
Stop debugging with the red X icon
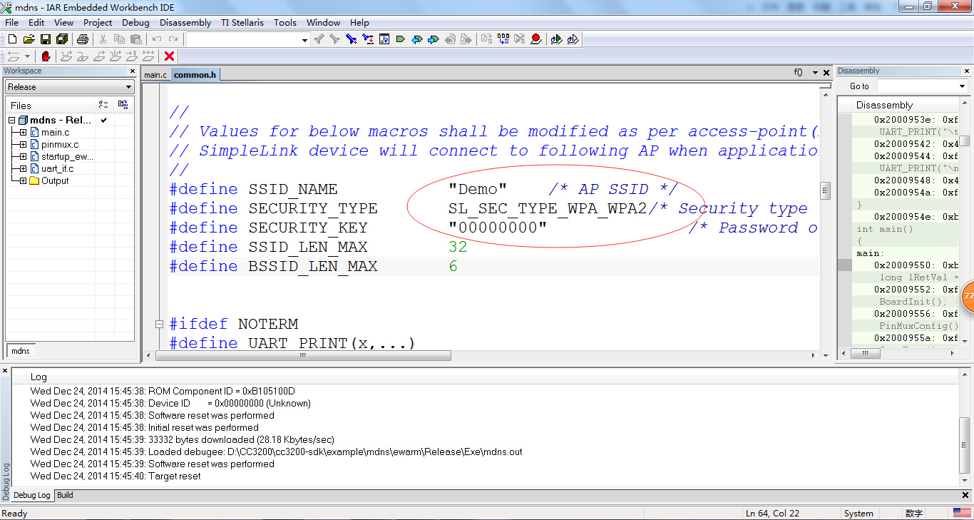pos(170,56)
